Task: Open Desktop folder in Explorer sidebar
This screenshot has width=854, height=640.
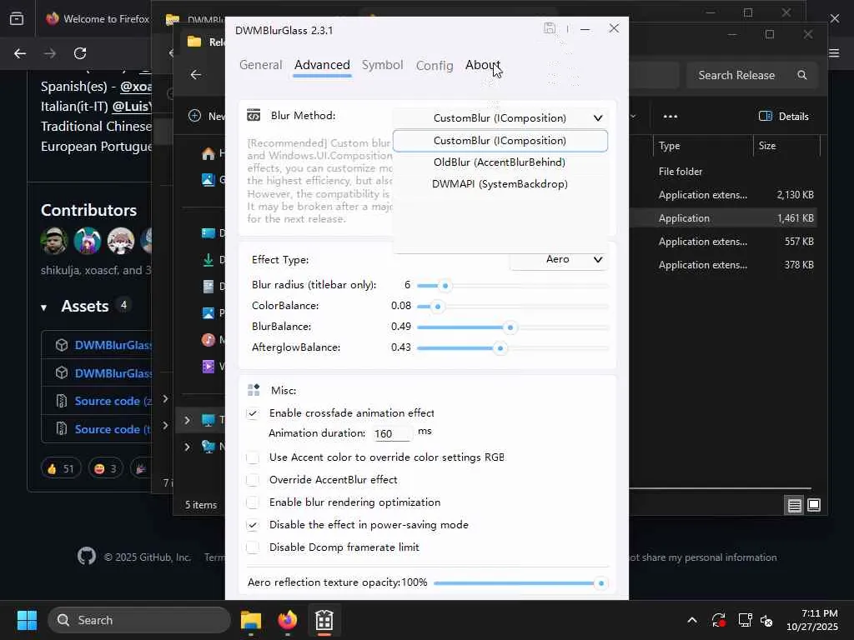Action: 208,233
